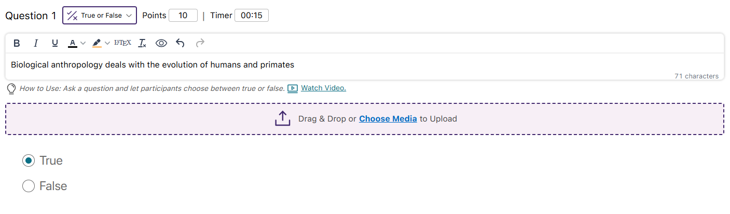The image size is (730, 214).
Task: Click the Points value field
Action: [x=183, y=16]
